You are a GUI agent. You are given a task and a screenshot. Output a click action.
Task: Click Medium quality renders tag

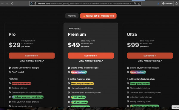pyautogui.click(x=82, y=84)
